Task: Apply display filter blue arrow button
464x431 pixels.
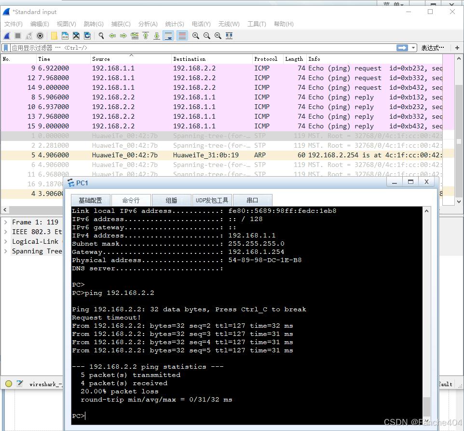Action: pos(402,48)
